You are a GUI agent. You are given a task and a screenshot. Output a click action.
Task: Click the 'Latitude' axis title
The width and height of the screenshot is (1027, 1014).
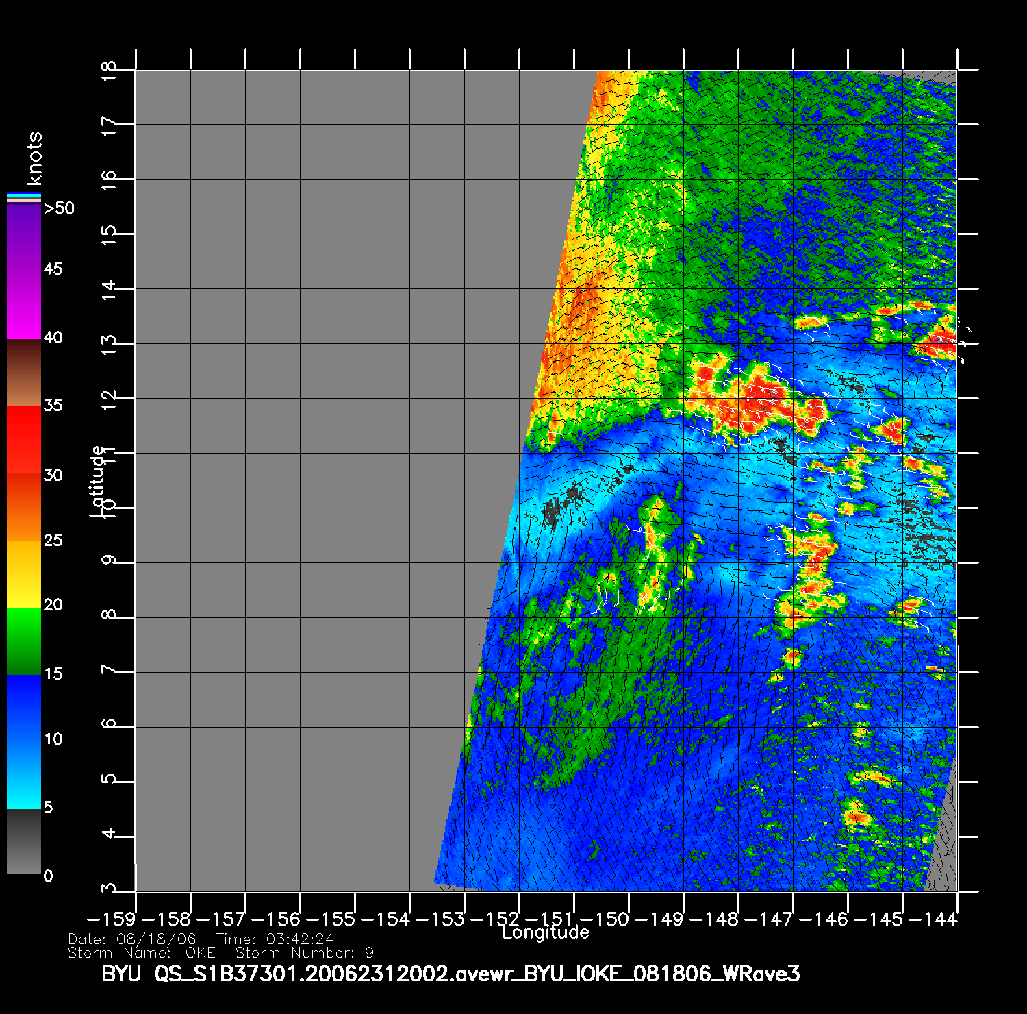tap(98, 480)
